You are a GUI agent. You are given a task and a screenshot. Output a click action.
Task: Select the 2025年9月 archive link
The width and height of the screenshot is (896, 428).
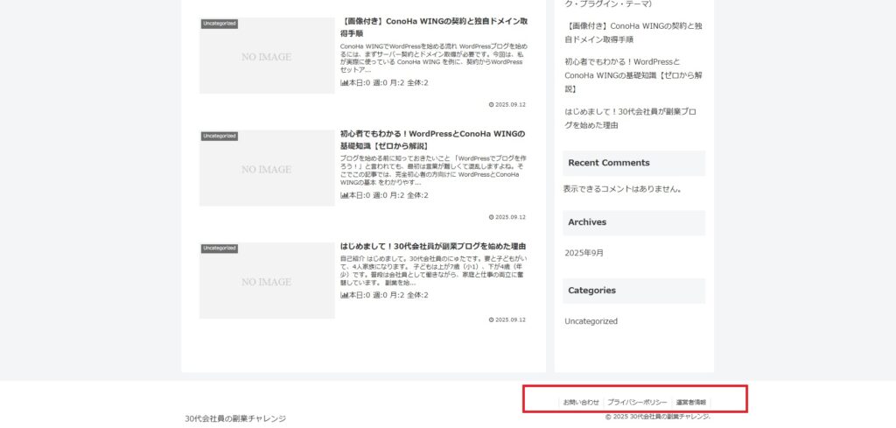584,253
